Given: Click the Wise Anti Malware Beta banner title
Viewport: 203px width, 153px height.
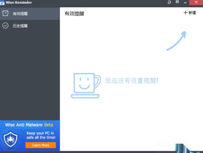Looking at the screenshot, I should click(x=29, y=125).
